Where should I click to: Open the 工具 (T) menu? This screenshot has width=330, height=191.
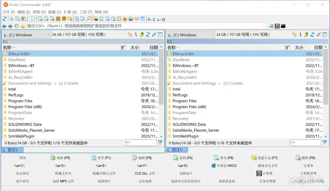pyautogui.click(x=86, y=12)
